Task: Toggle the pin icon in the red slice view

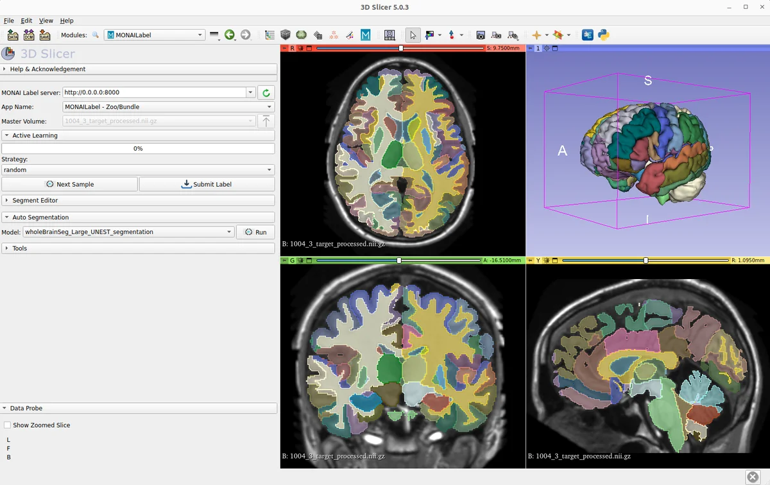Action: coord(284,48)
